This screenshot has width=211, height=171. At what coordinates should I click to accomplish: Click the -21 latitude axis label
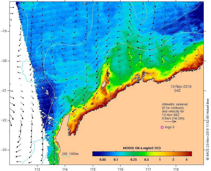[4, 91]
